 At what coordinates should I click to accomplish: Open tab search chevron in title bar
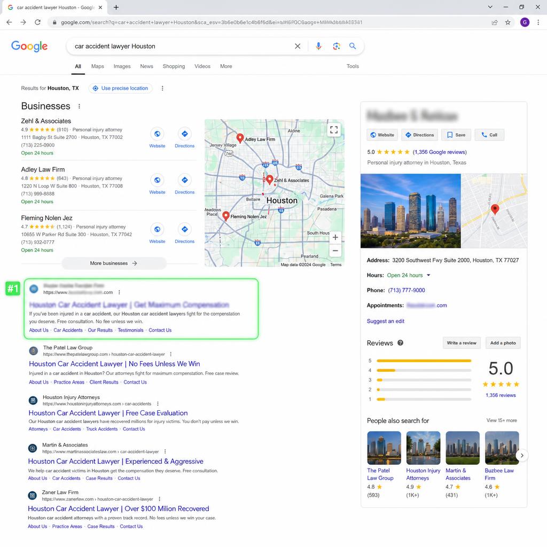(x=490, y=7)
